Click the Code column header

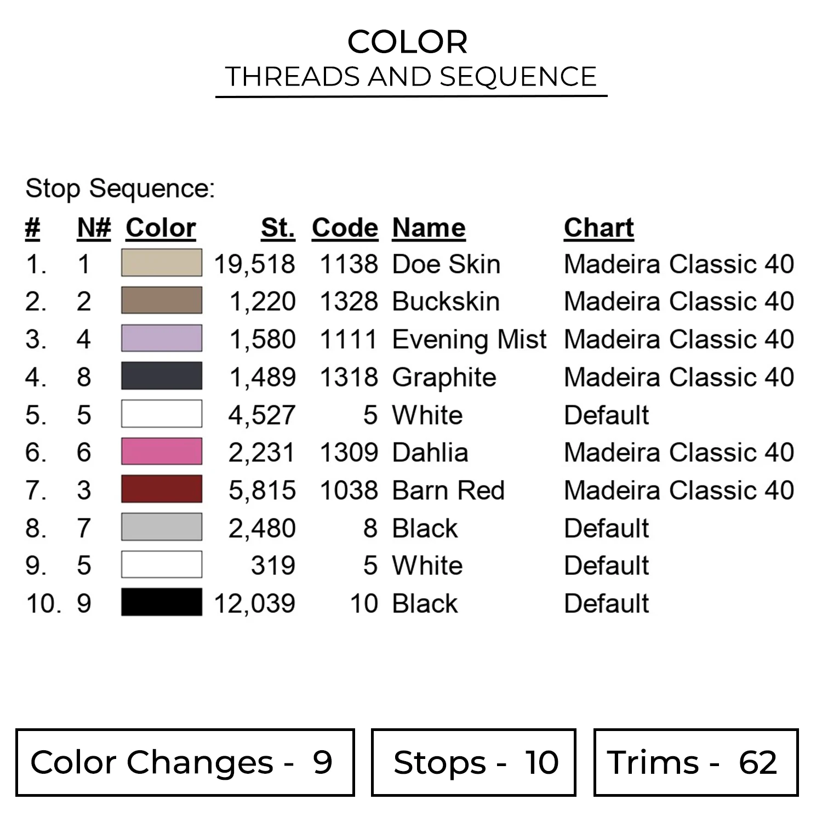[x=345, y=228]
